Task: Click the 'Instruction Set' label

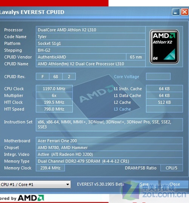Action: coord(18,122)
